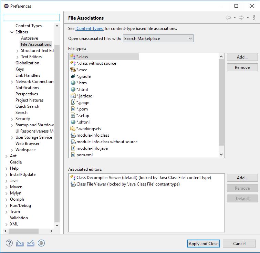
Task: Click the globe icon for *.html
Action: [73, 89]
